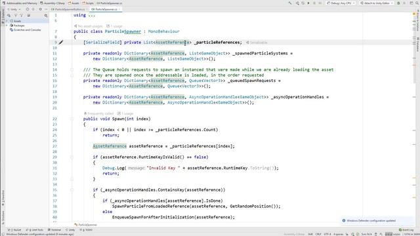The height and width of the screenshot is (236, 420).
Task: Click the MonoBehaviour base class on line 7
Action: [x=163, y=31]
